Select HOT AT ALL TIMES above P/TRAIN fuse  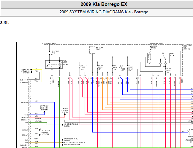tap(156, 44)
